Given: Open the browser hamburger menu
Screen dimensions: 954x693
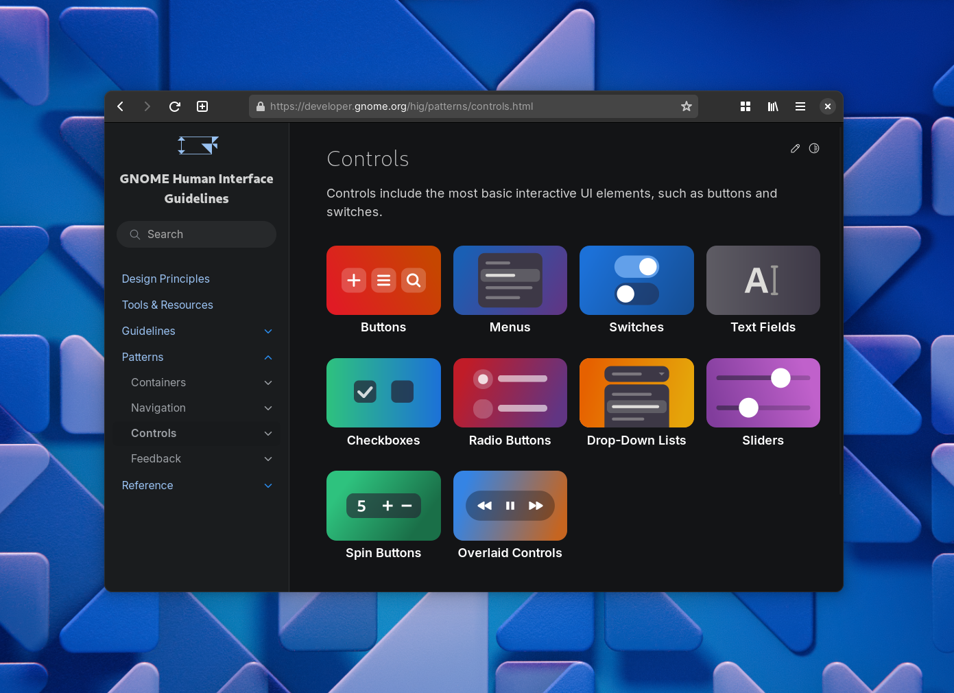Looking at the screenshot, I should [800, 106].
